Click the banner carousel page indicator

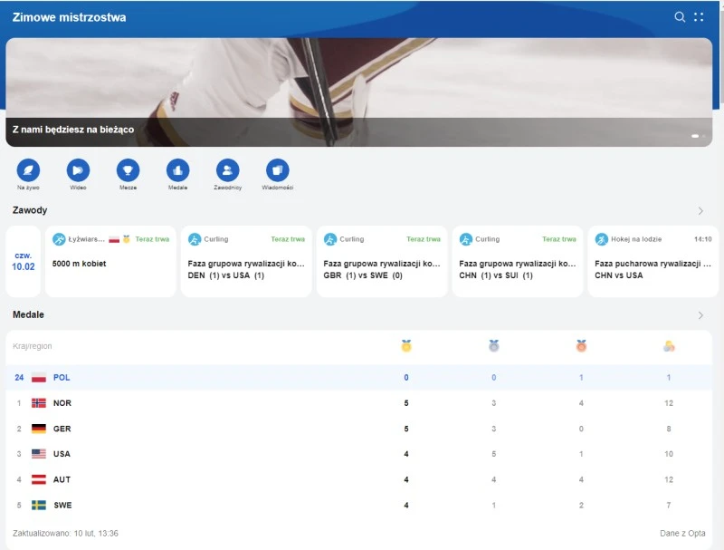coord(699,136)
